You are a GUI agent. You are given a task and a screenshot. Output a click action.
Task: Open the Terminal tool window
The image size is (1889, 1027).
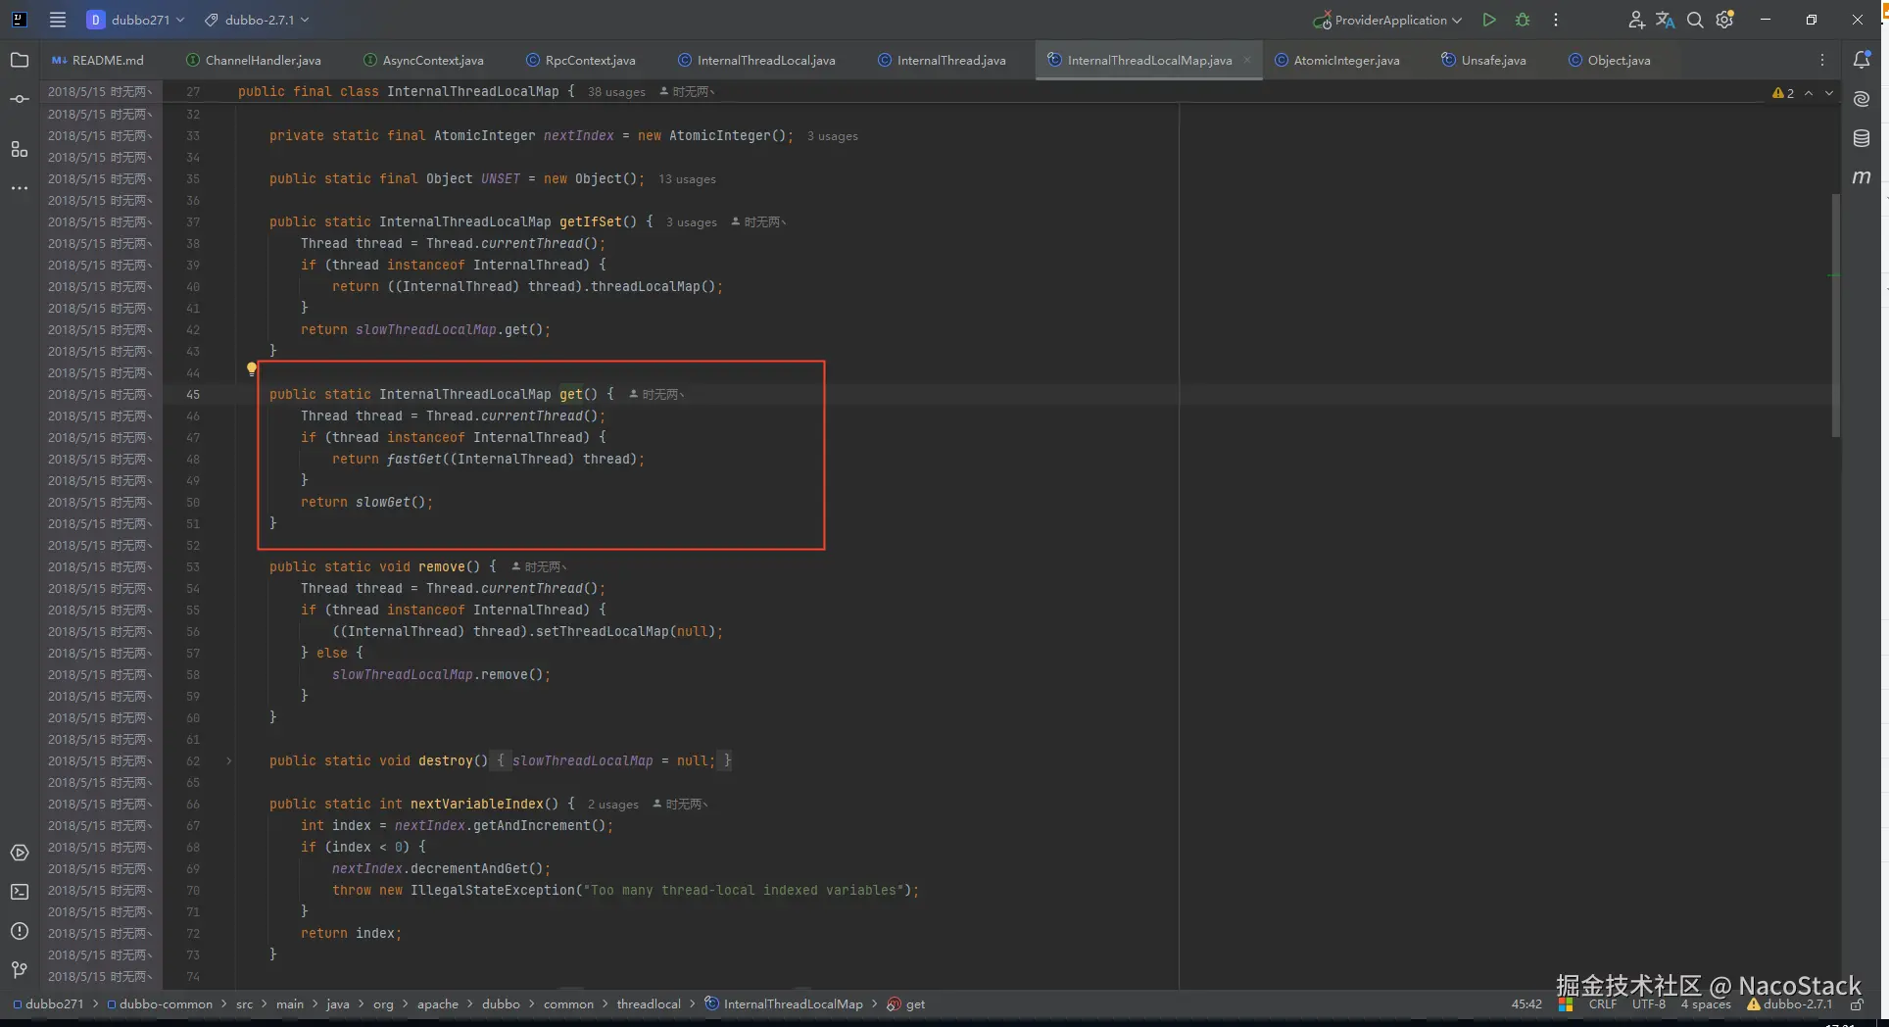click(x=20, y=892)
